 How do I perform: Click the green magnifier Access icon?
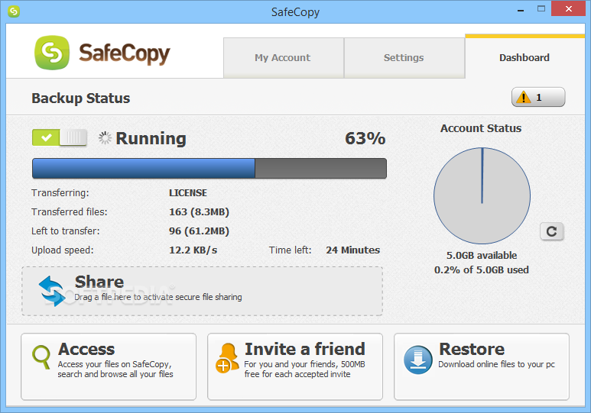pyautogui.click(x=41, y=357)
